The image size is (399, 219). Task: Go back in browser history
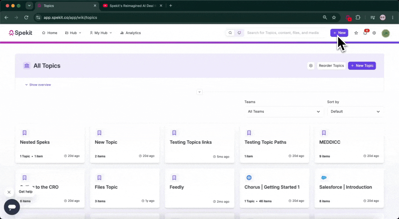(6, 17)
